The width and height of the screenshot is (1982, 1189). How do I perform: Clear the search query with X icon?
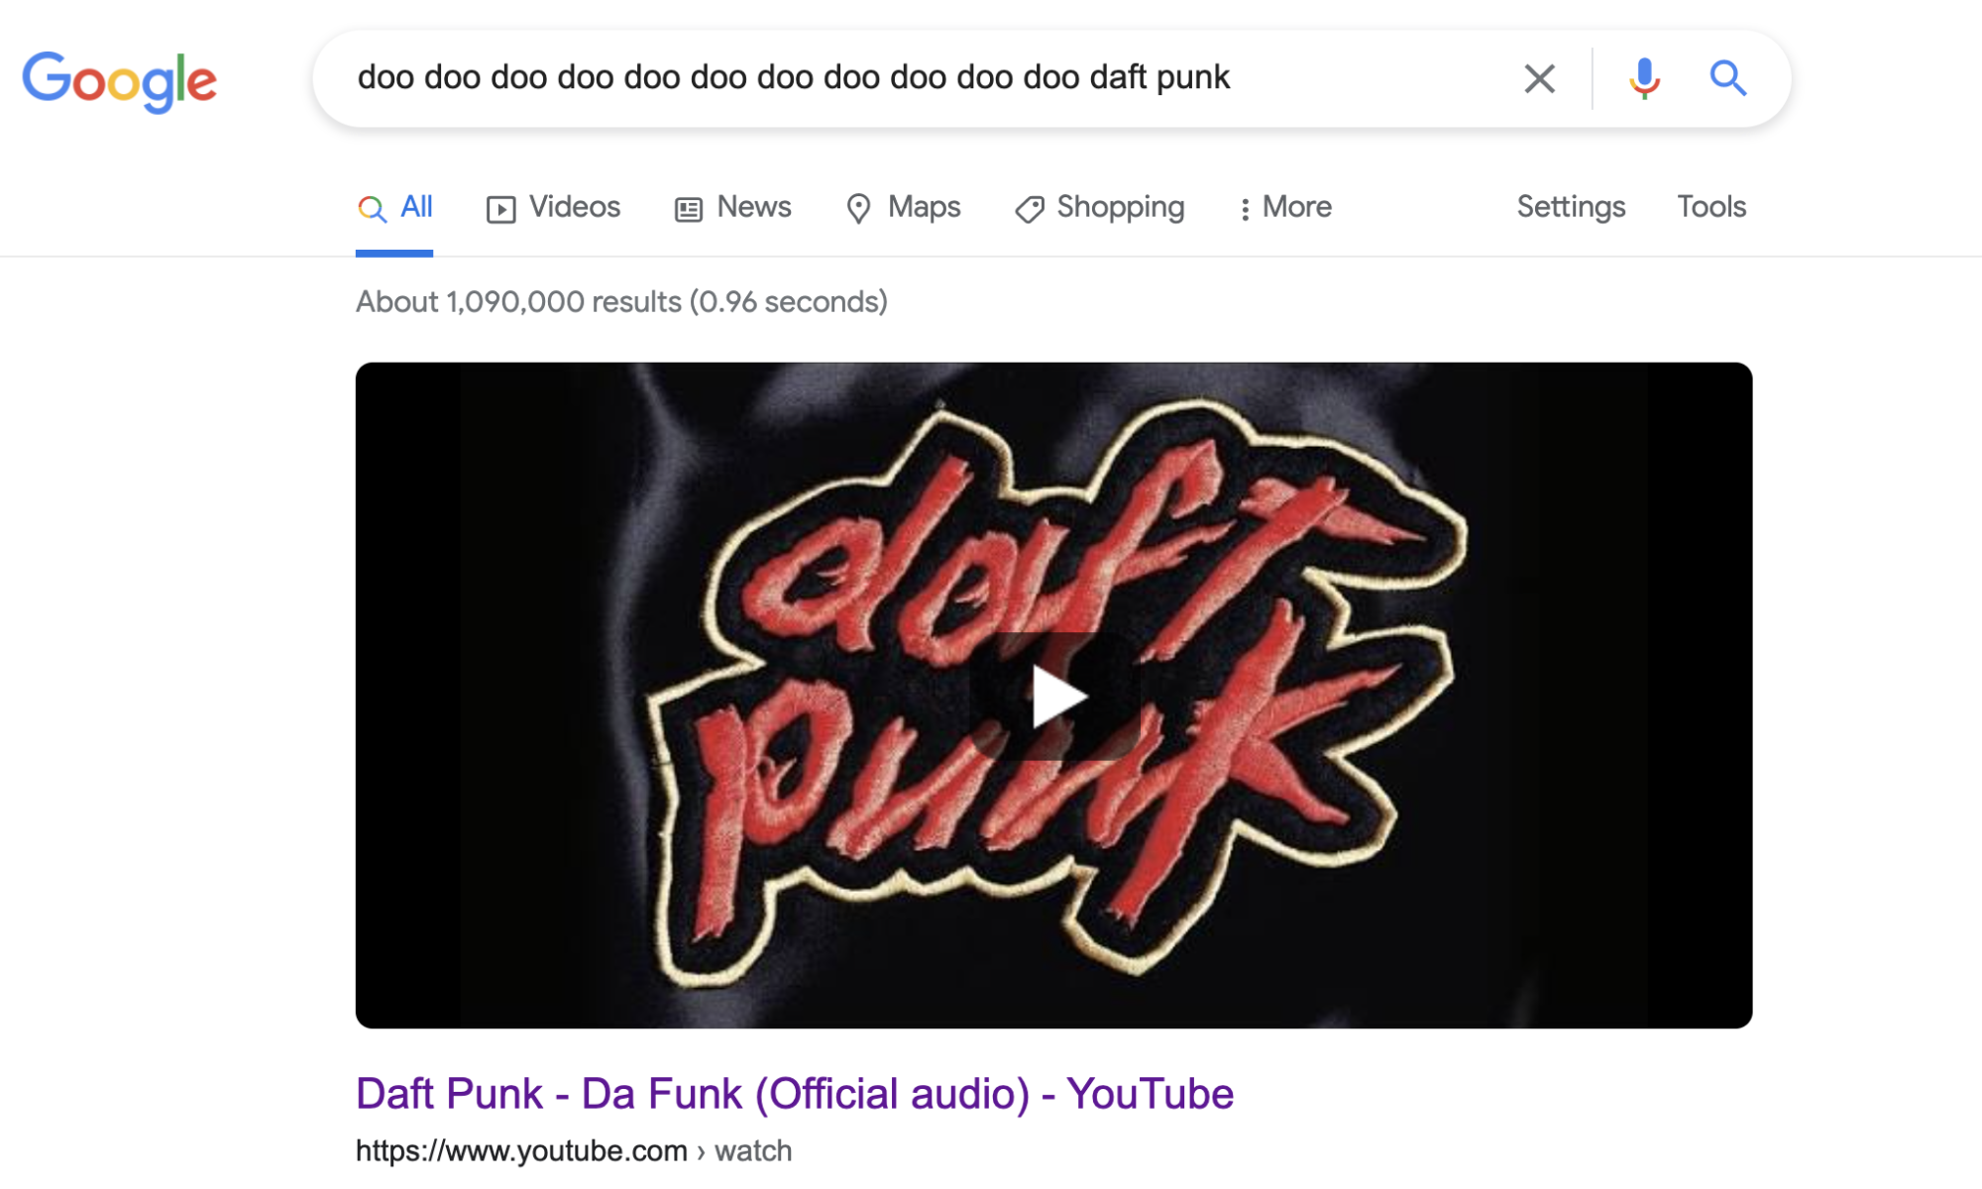[1539, 78]
